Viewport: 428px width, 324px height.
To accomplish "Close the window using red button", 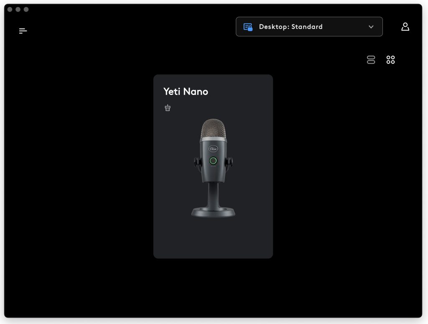I will [x=10, y=9].
